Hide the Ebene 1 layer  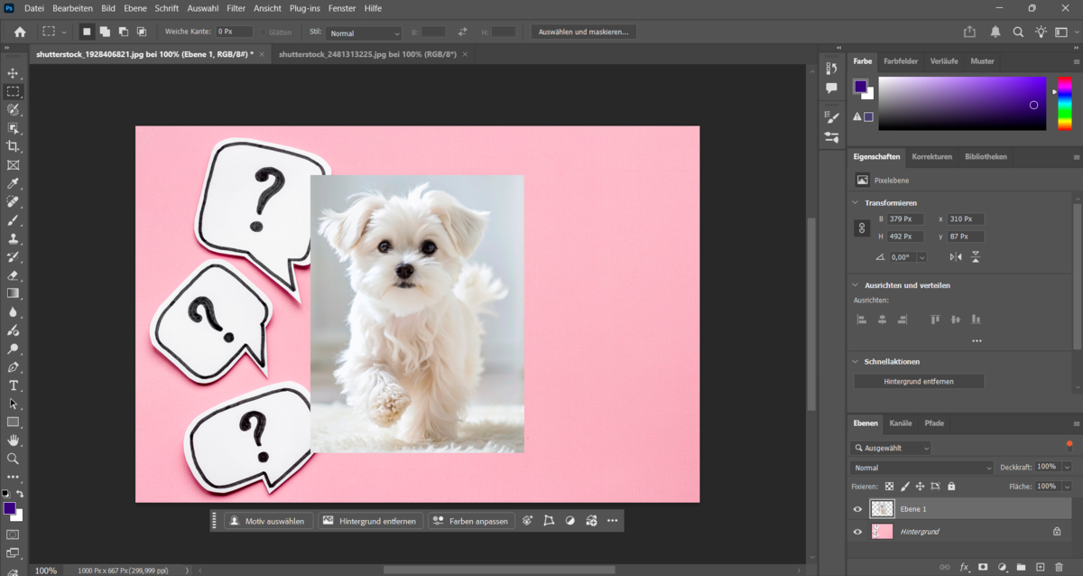857,509
